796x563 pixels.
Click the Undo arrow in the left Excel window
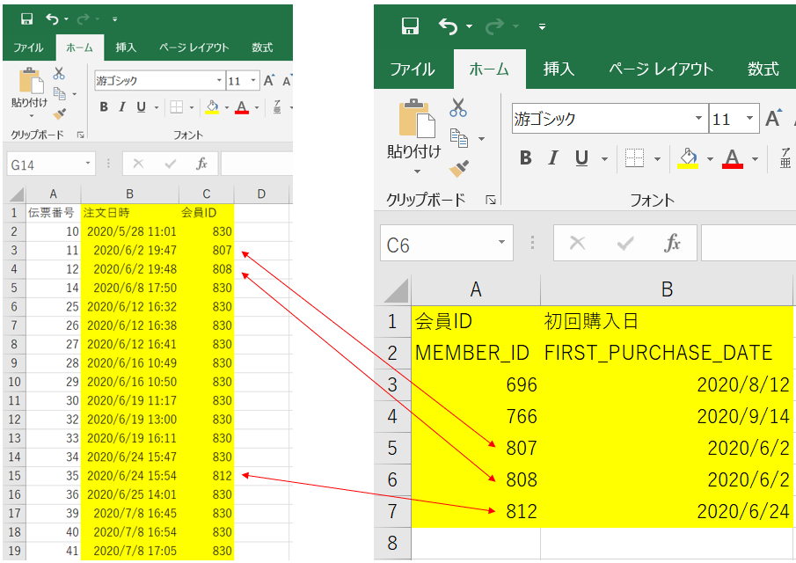point(51,18)
